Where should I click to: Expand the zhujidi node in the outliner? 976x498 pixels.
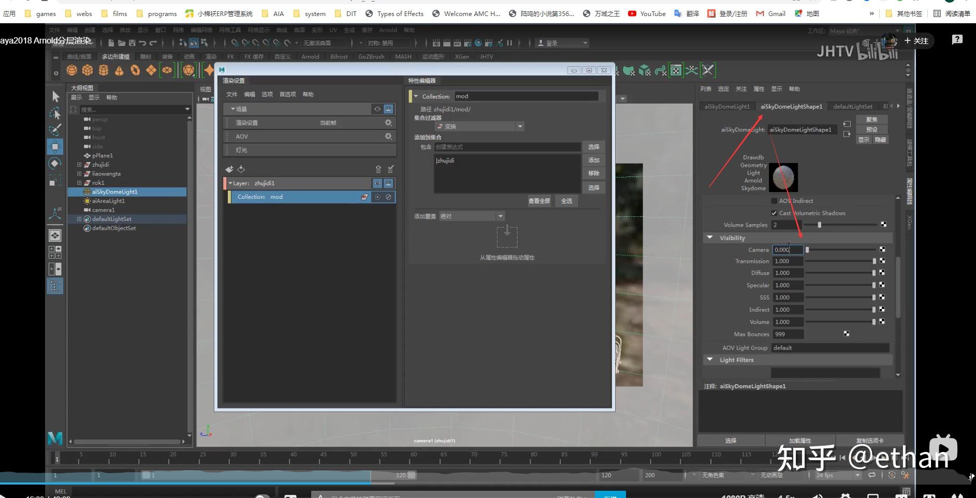click(x=79, y=165)
